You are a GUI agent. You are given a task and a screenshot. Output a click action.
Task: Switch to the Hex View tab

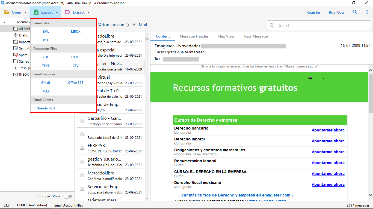(226, 36)
